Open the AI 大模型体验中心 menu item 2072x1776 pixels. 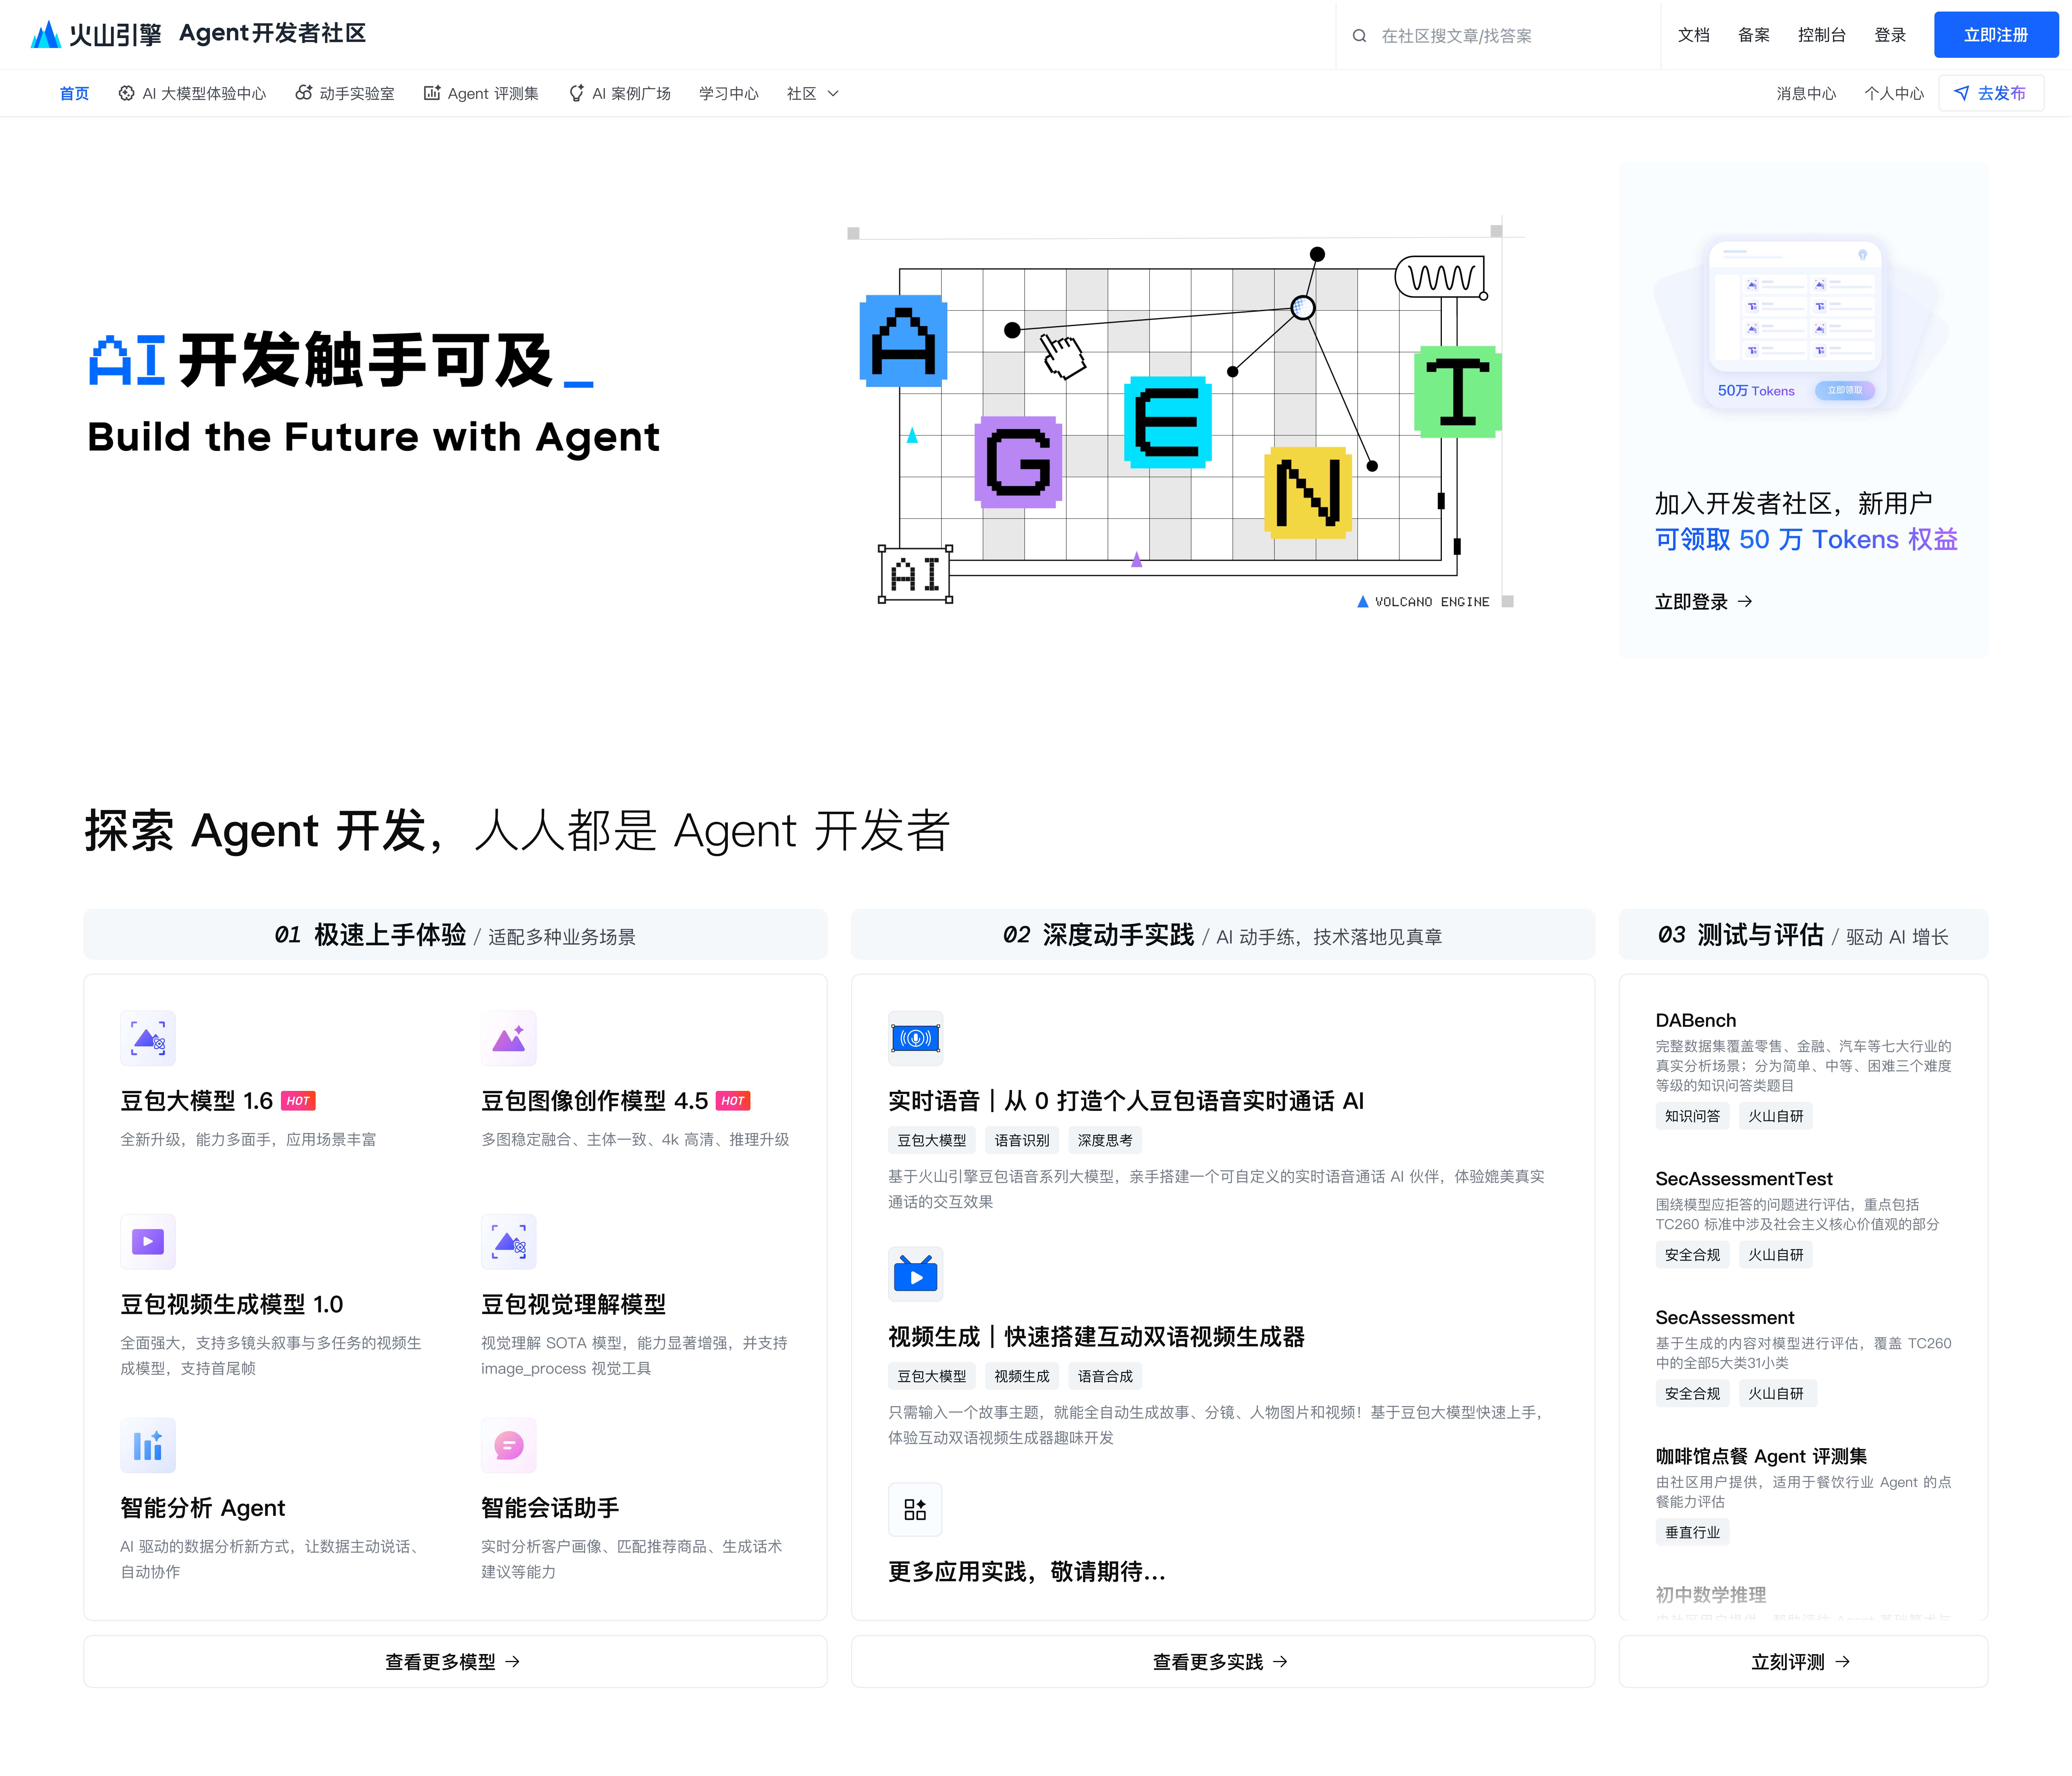pos(192,93)
